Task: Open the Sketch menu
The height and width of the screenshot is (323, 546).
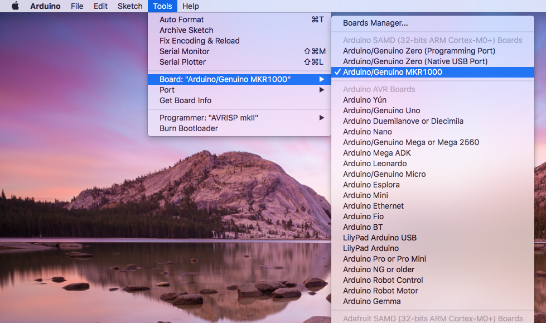Action: pos(130,6)
